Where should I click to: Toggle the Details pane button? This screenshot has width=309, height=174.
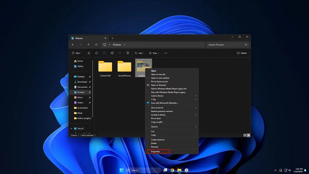pyautogui.click(x=242, y=53)
